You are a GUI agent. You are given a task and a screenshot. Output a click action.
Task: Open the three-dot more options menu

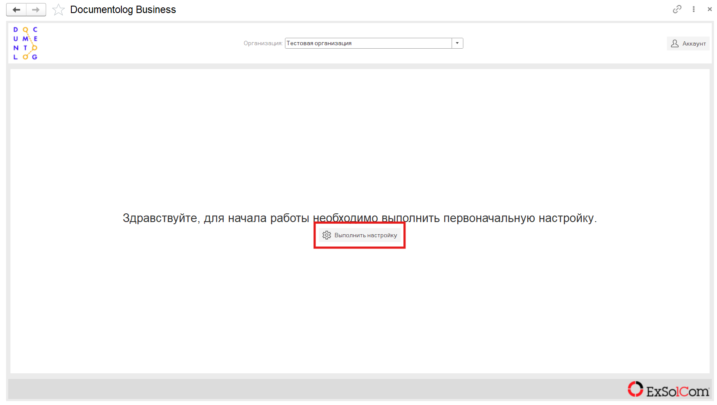694,9
